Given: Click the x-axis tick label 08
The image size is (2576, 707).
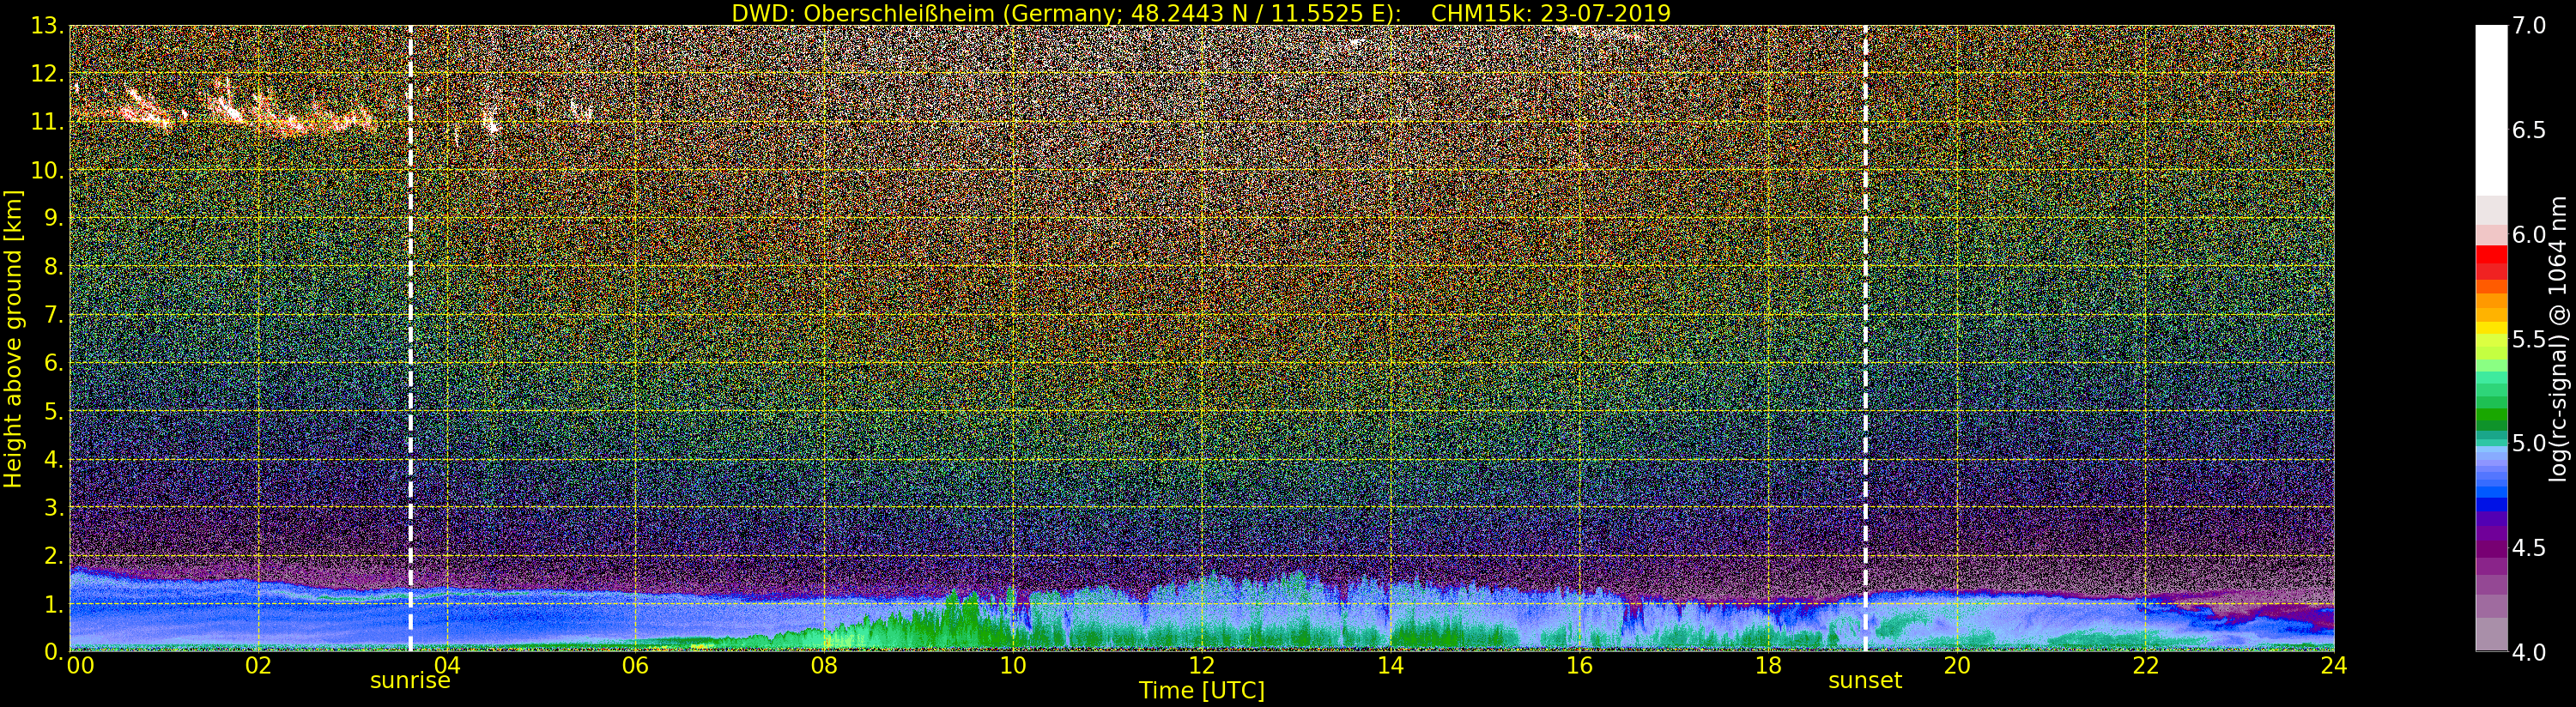Looking at the screenshot, I should coord(824,666).
